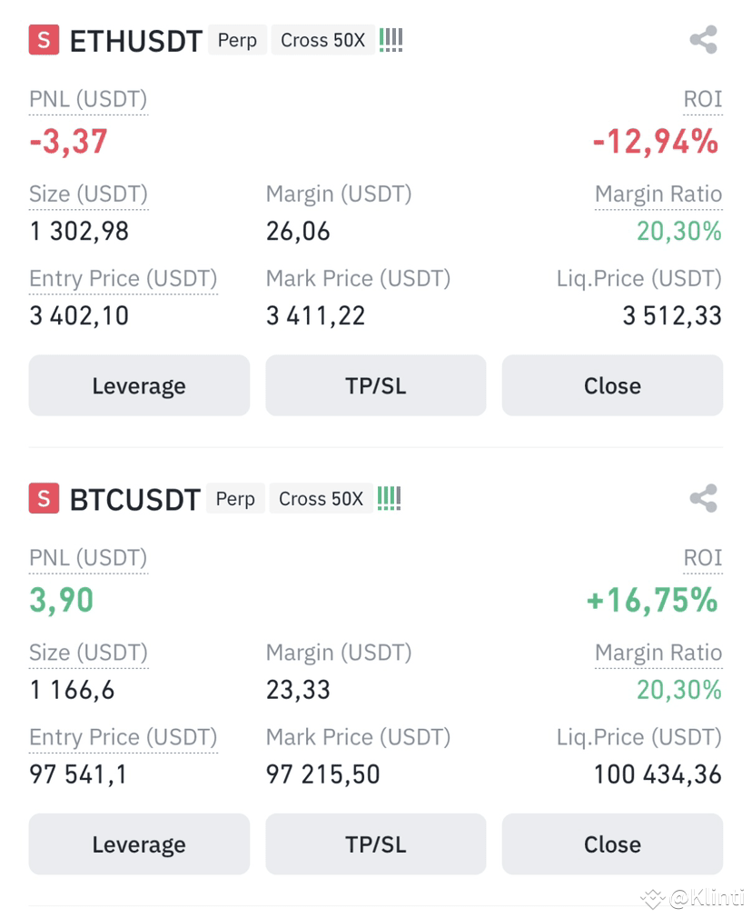
Task: Tap the red S badge beside BTCUSDT
Action: click(x=44, y=498)
